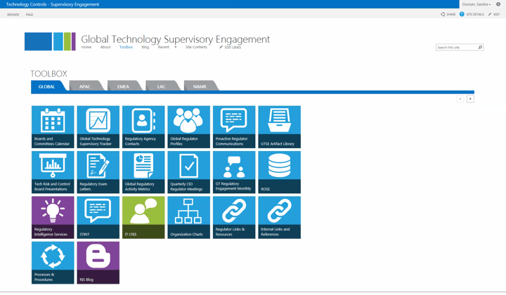Open the ROSE database tile

279,172
